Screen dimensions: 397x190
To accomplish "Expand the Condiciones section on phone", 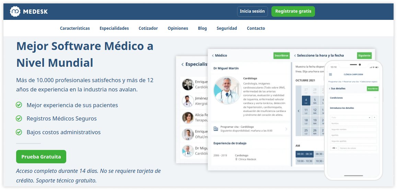I will pyautogui.click(x=353, y=98).
